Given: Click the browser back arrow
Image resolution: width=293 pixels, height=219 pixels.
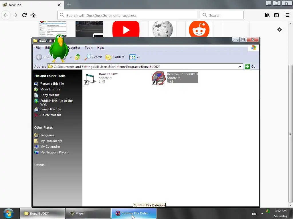Looking at the screenshot, I should (x=6, y=15).
